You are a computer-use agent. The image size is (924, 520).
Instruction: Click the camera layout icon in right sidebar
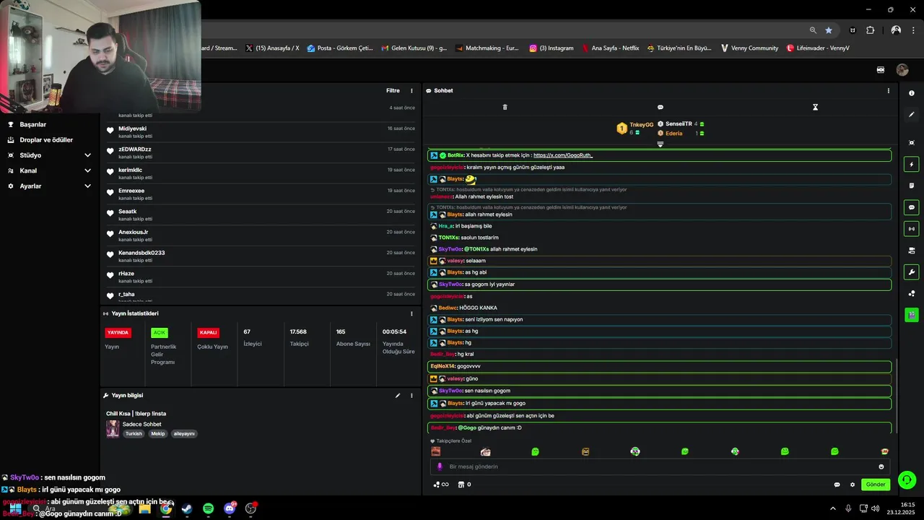pyautogui.click(x=912, y=251)
